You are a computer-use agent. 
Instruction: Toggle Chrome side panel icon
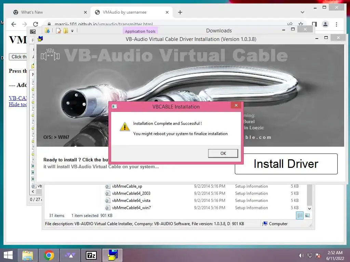(314, 24)
